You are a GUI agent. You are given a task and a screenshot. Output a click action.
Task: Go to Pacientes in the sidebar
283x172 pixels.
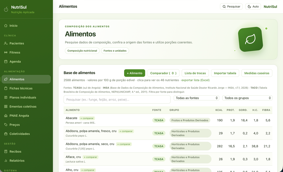tap(26, 43)
